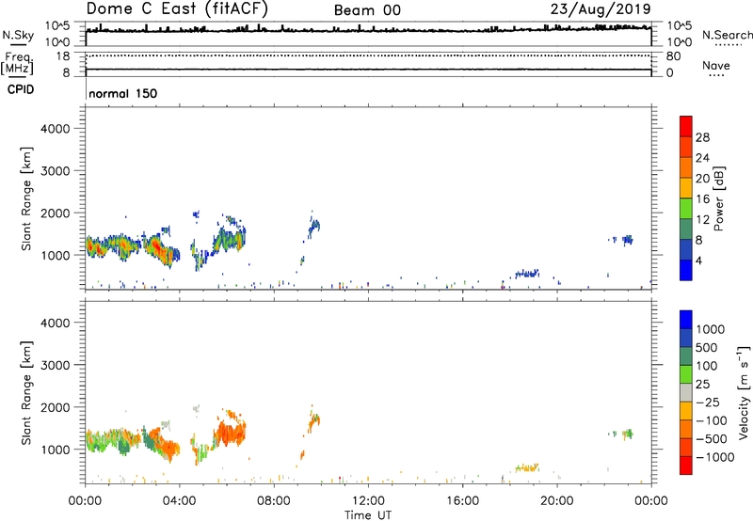The width and height of the screenshot is (753, 521).
Task: Click the Power panel "Slant Range [km]" axis title
Action: (26, 199)
